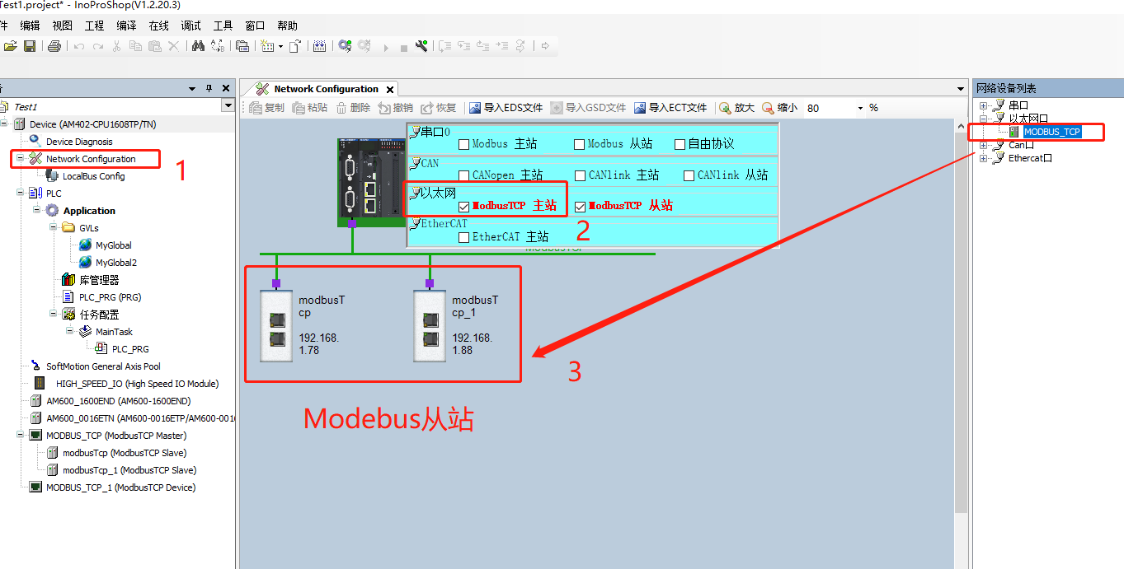The height and width of the screenshot is (569, 1124).
Task: Click the 删除 button in the network toolbar
Action: (x=352, y=108)
